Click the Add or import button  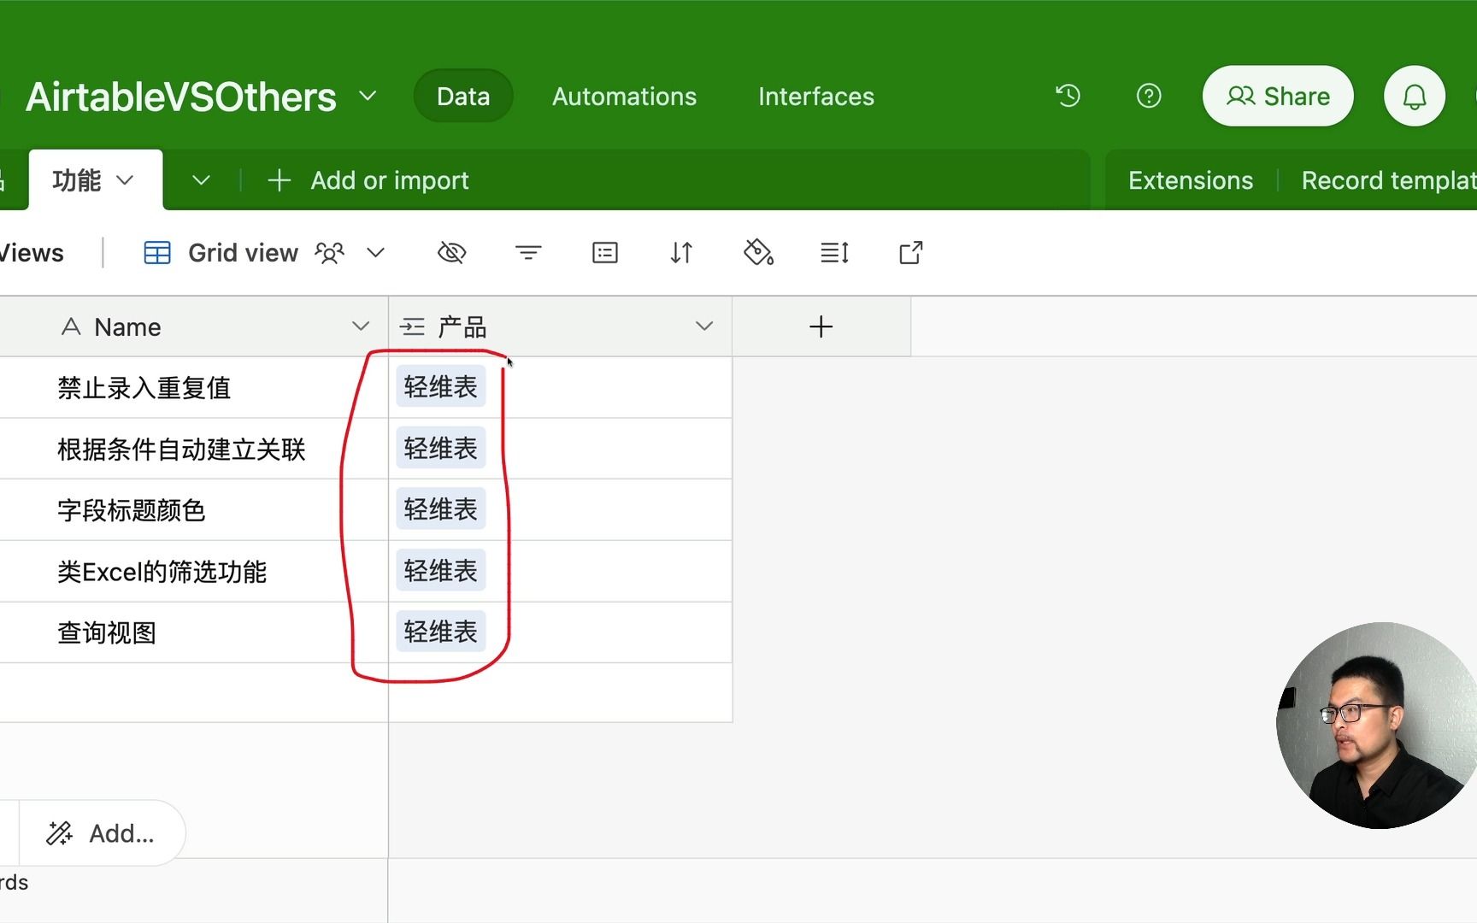tap(369, 180)
